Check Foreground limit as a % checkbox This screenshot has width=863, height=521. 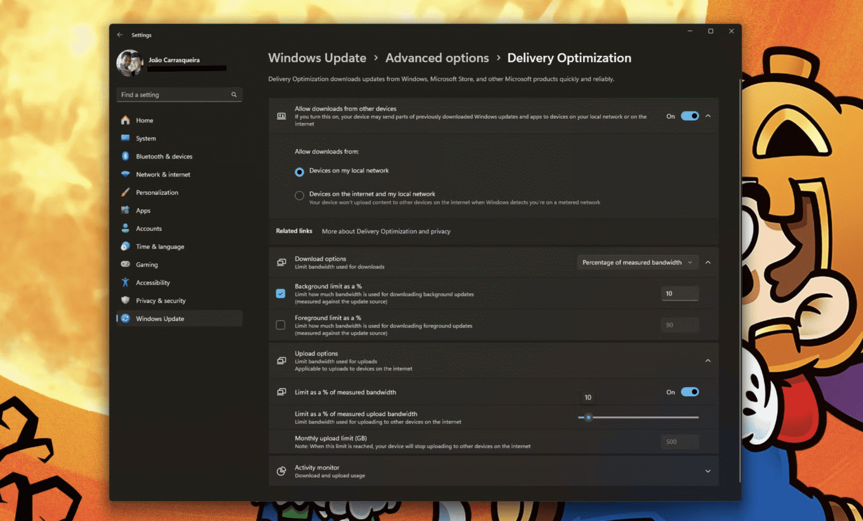tap(280, 325)
